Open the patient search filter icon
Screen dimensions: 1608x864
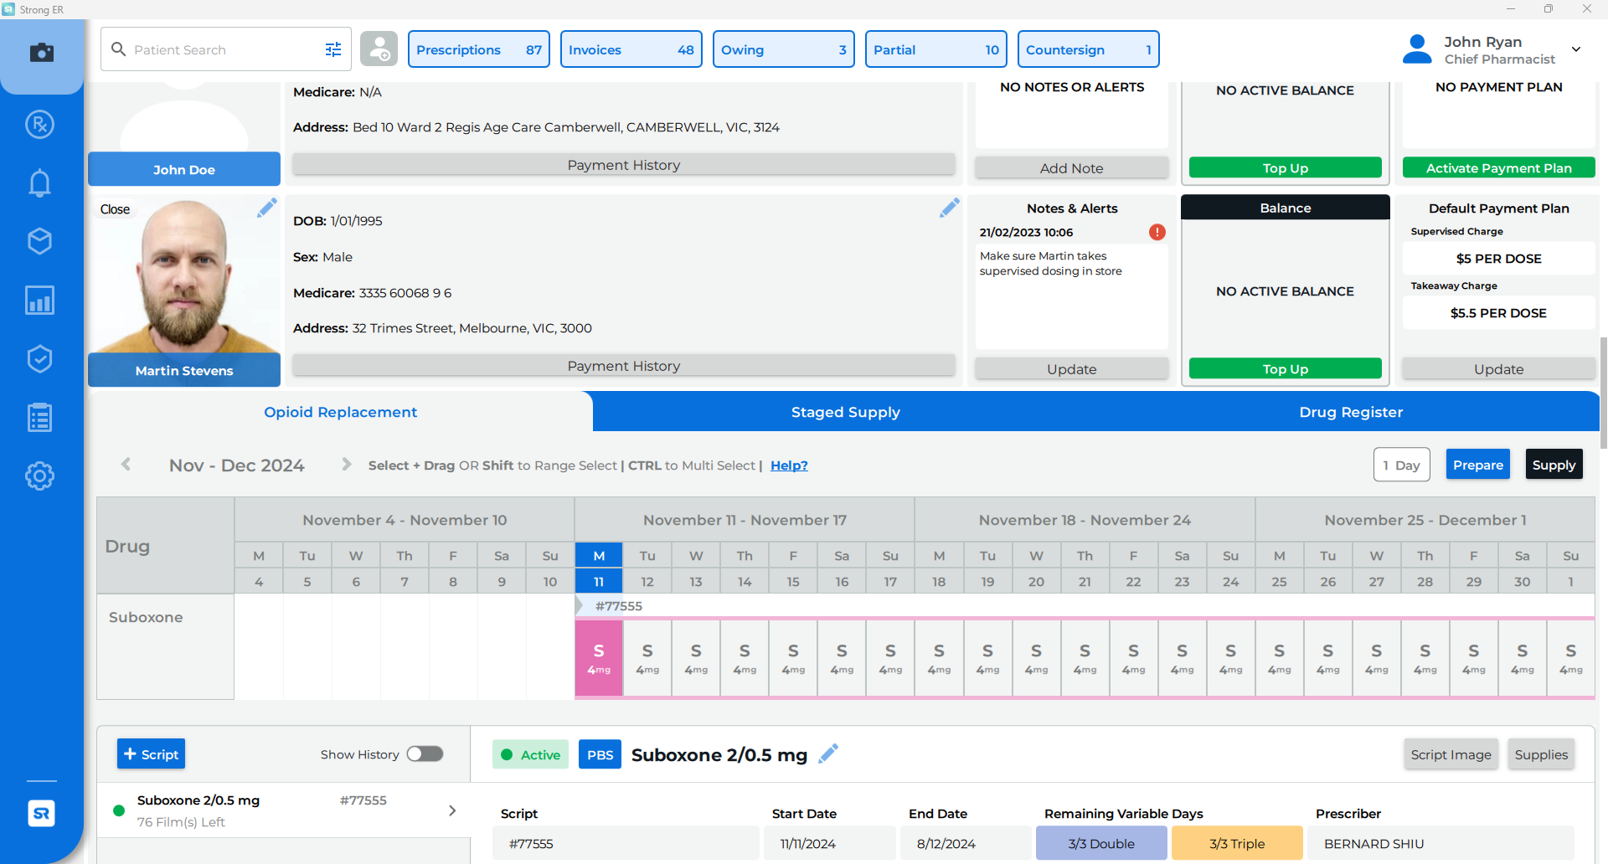[x=333, y=49]
